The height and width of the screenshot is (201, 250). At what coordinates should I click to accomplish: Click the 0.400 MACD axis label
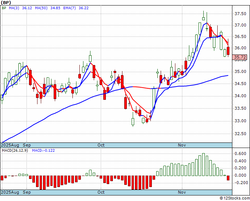pyautogui.click(x=240, y=161)
